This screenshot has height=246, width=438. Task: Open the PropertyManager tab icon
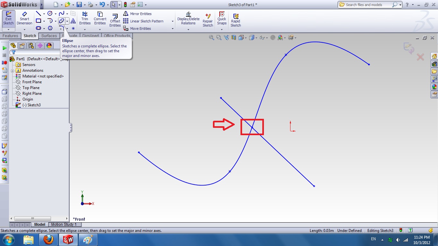(22, 45)
